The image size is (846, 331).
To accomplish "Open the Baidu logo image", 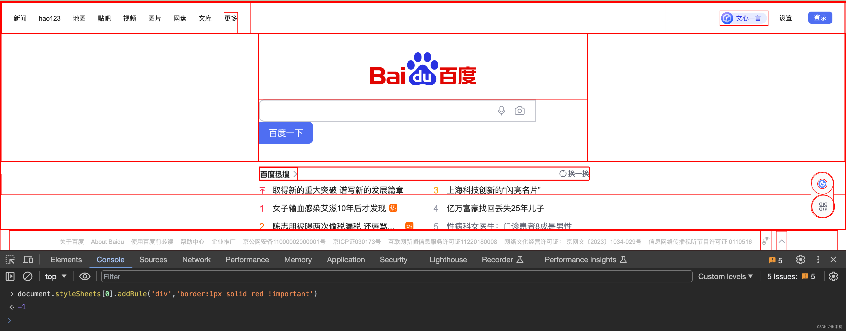I will click(x=423, y=69).
